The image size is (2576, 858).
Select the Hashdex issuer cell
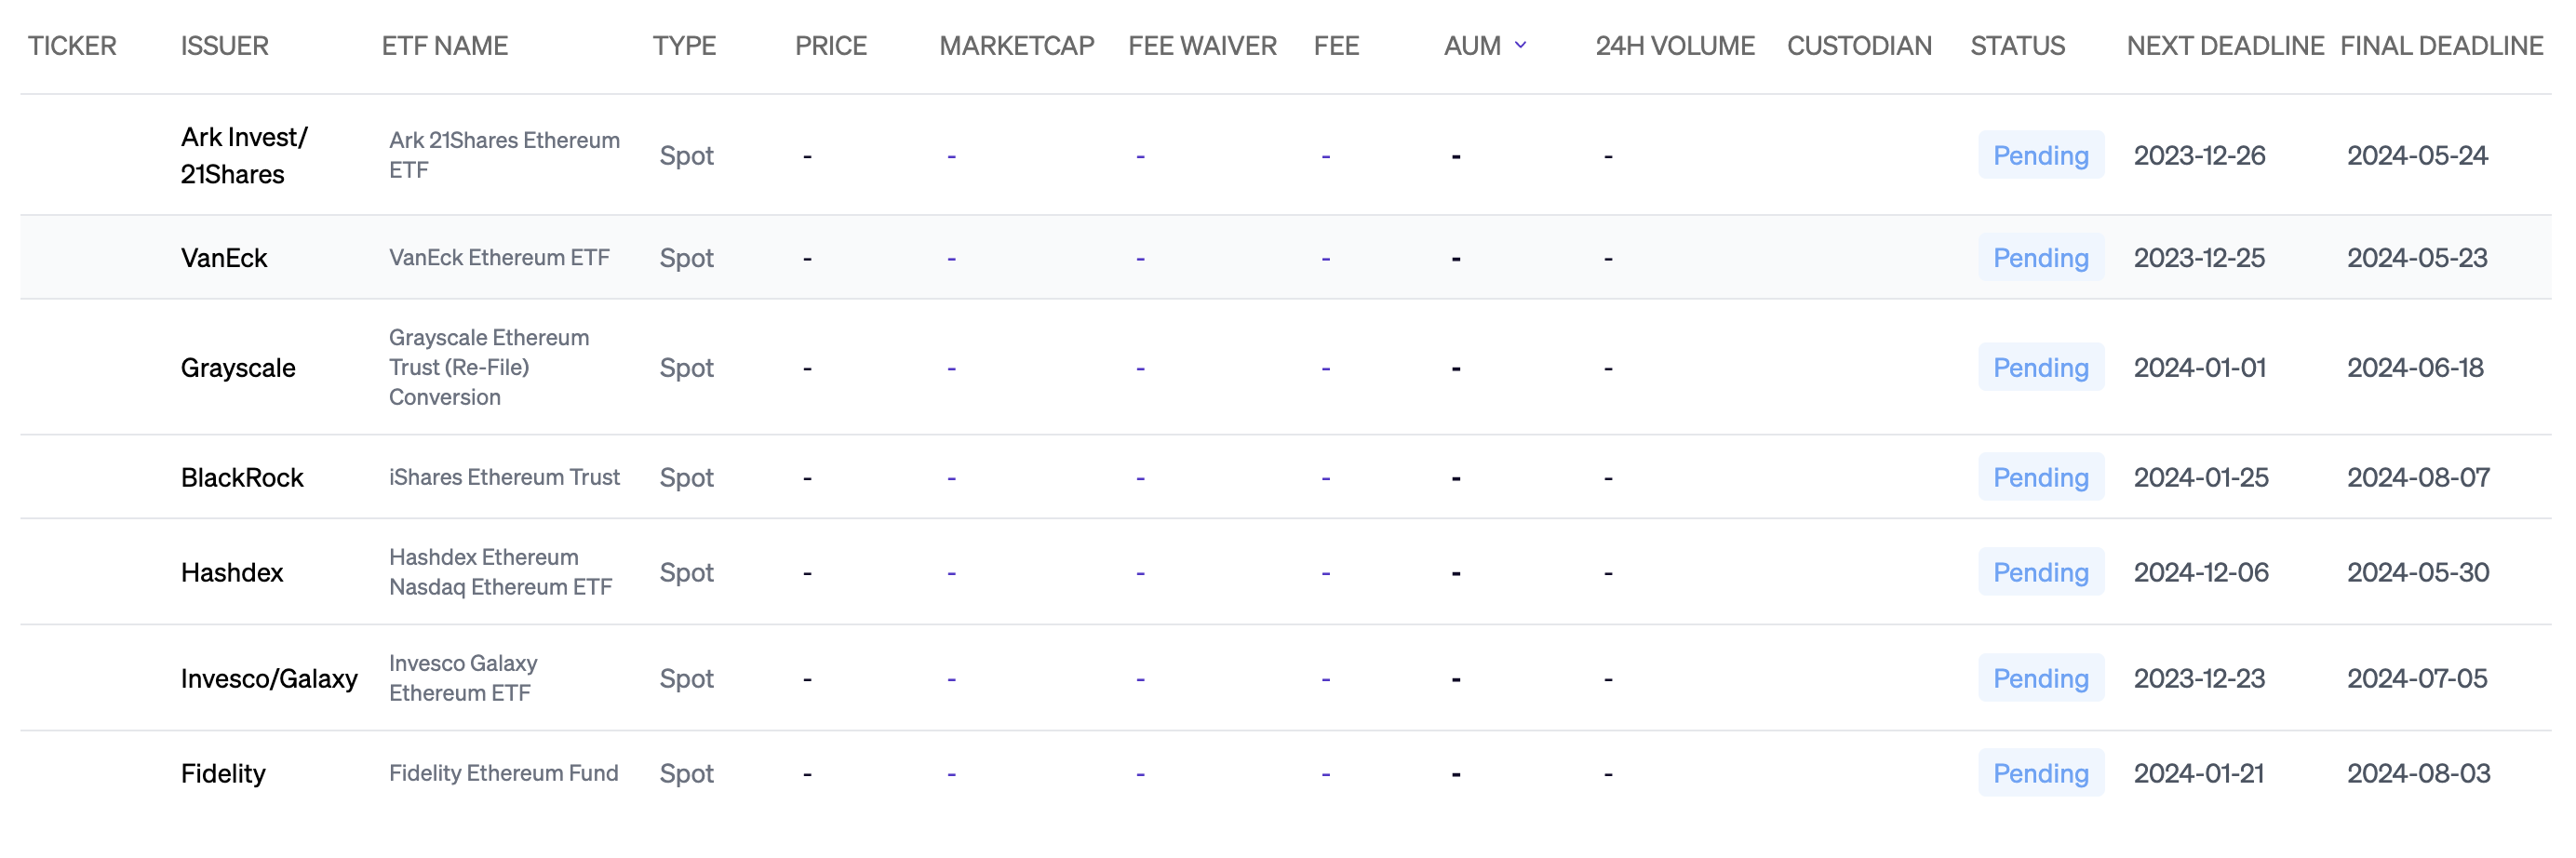click(232, 573)
